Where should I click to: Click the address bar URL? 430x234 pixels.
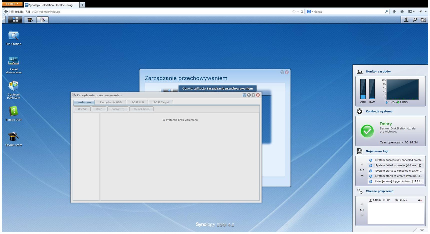(x=37, y=12)
